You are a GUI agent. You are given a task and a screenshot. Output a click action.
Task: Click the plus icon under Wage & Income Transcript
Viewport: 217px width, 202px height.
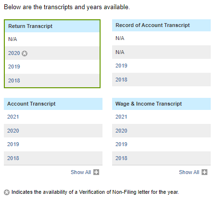click(204, 172)
